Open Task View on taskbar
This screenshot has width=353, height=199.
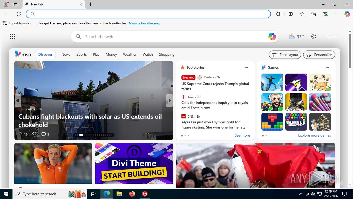93,194
